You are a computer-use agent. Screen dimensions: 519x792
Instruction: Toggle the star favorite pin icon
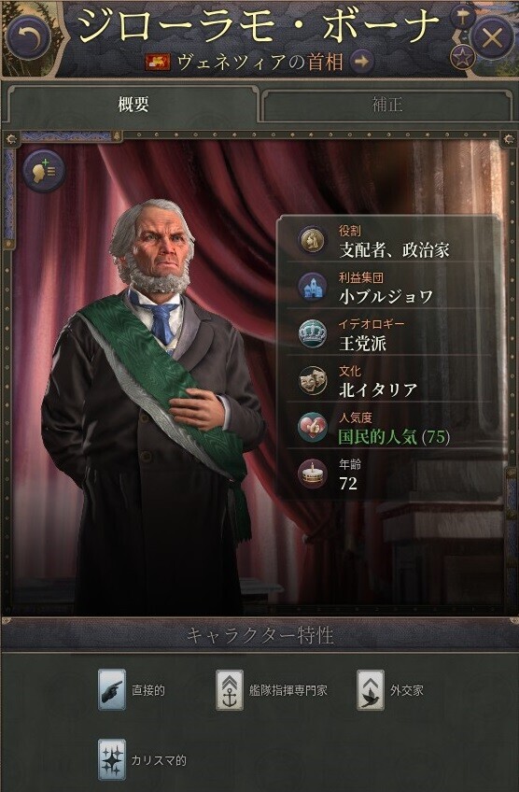point(462,57)
